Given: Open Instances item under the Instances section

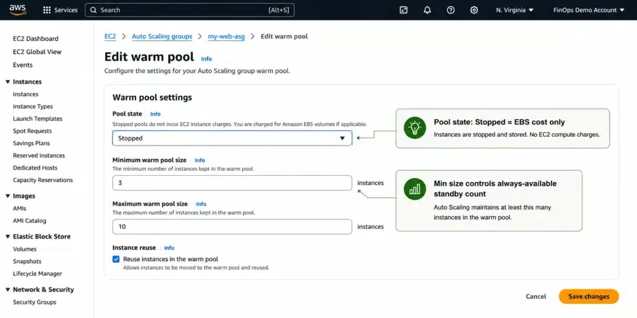Looking at the screenshot, I should click(26, 94).
